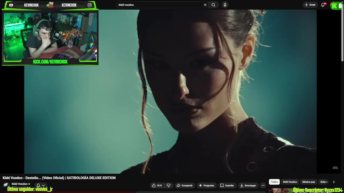Open the Crear menu
The width and height of the screenshot is (344, 193).
click(310, 5)
